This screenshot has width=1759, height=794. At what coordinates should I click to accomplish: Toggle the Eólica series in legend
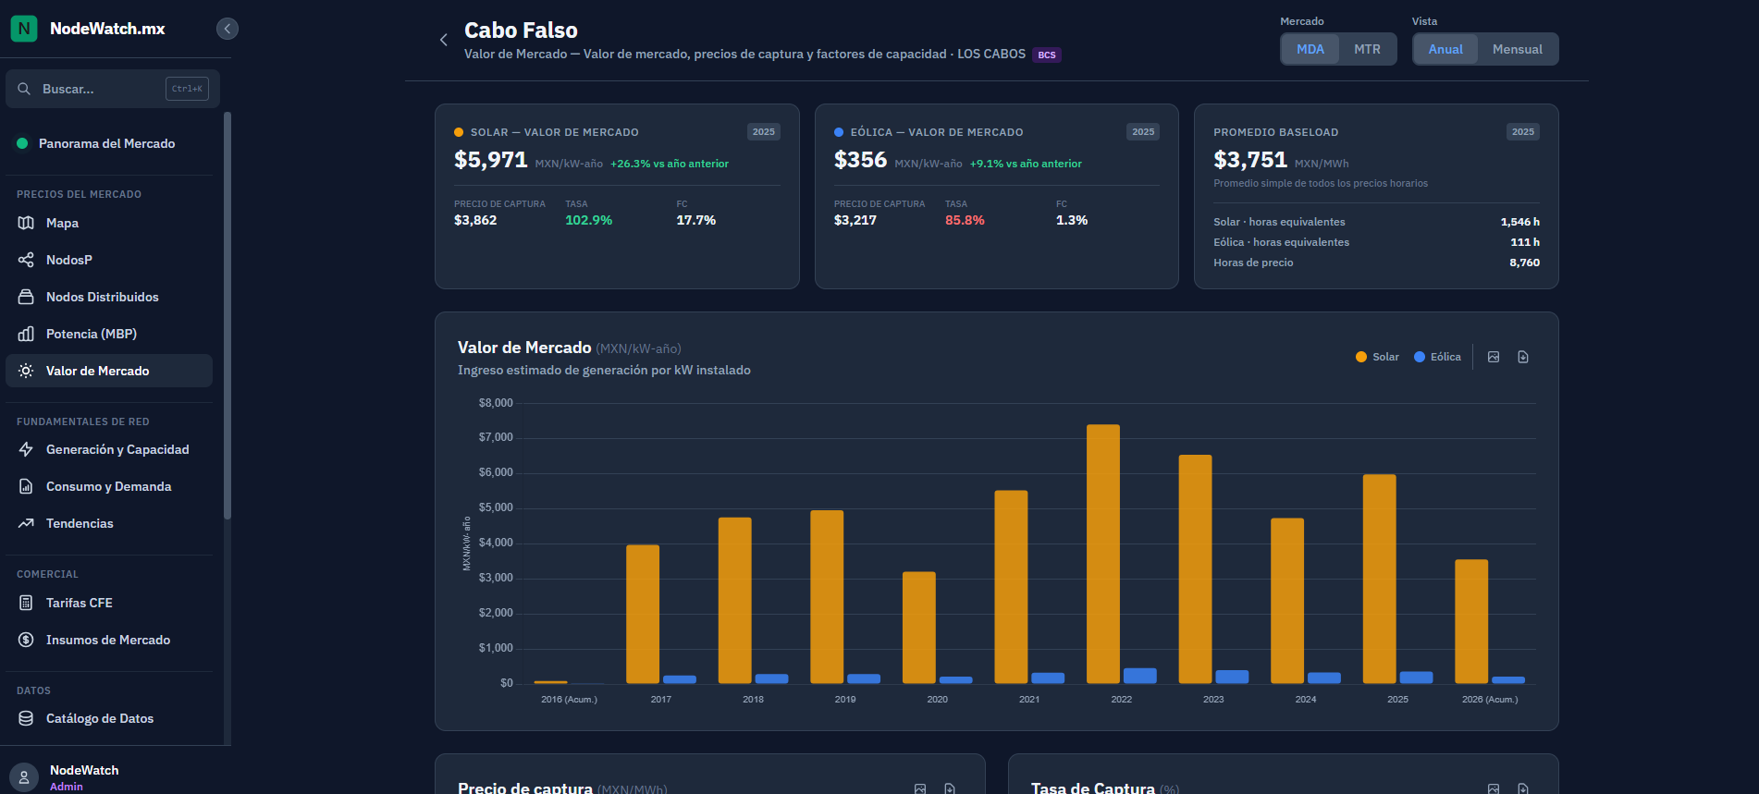(x=1437, y=357)
